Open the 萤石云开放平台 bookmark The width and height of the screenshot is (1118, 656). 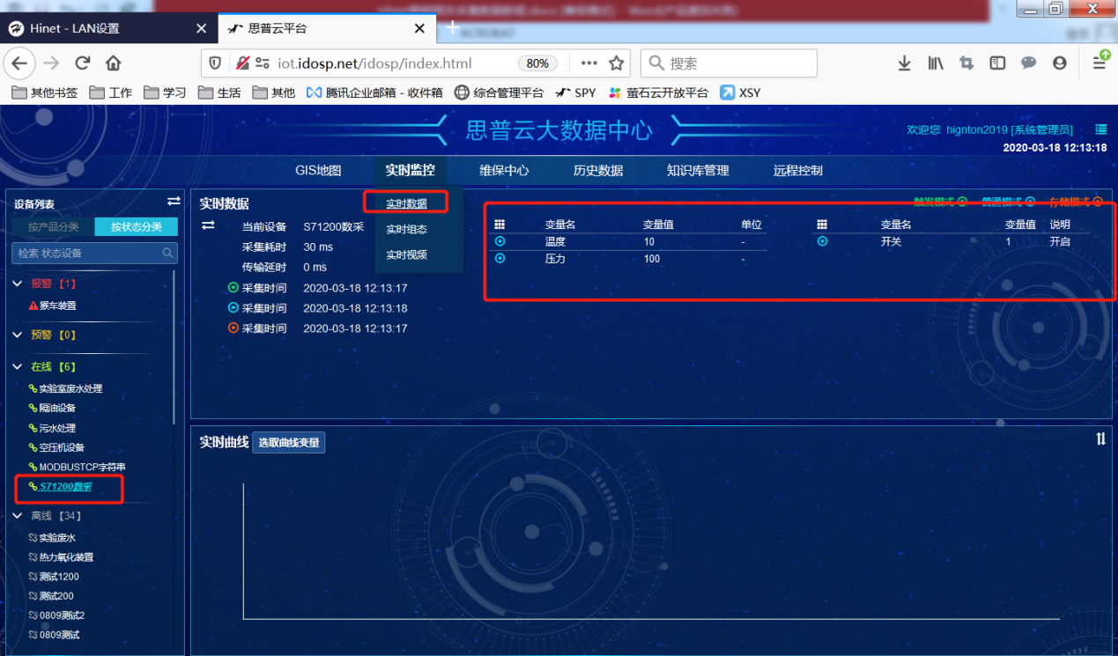656,92
